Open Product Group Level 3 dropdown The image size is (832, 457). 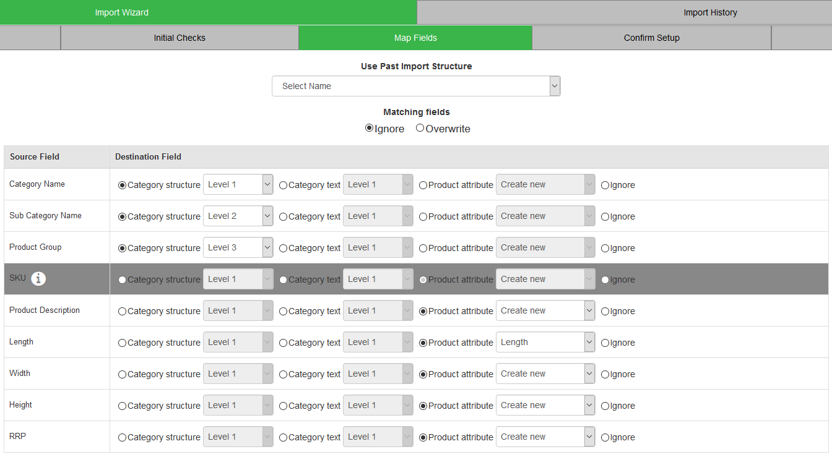tap(238, 247)
